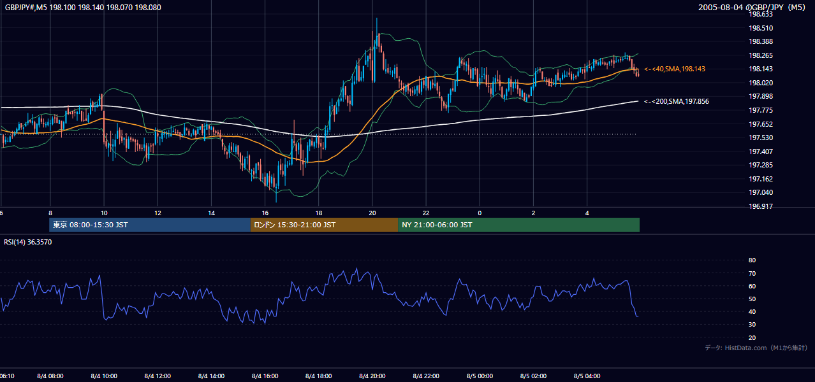Image resolution: width=815 pixels, height=382 pixels.
Task: Click the 197.898 price axis label
Action: [x=761, y=97]
